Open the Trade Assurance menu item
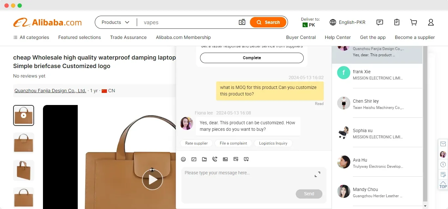Viewport: 448px width, 209px height. (128, 37)
